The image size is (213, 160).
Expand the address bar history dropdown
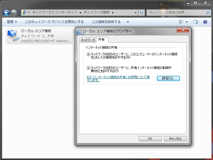(x=135, y=13)
